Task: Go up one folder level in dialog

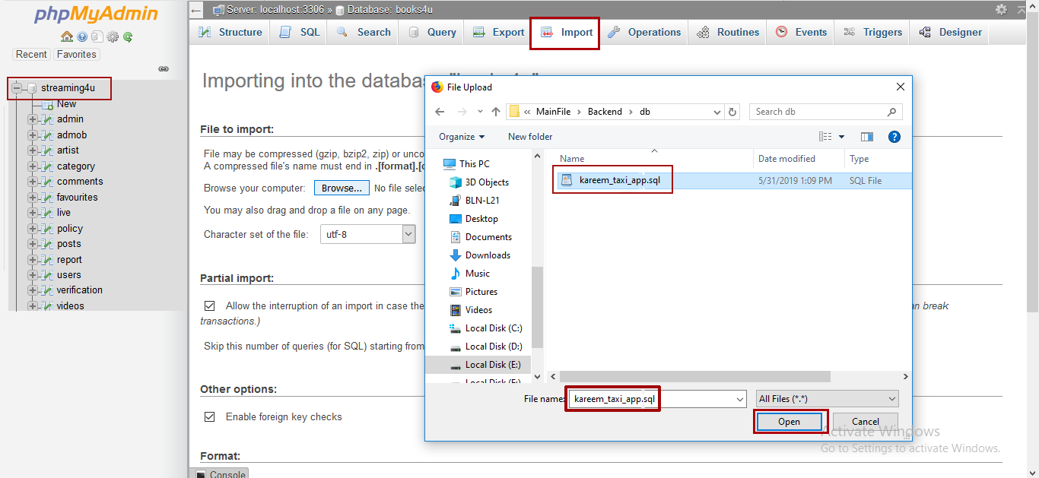Action: (496, 112)
